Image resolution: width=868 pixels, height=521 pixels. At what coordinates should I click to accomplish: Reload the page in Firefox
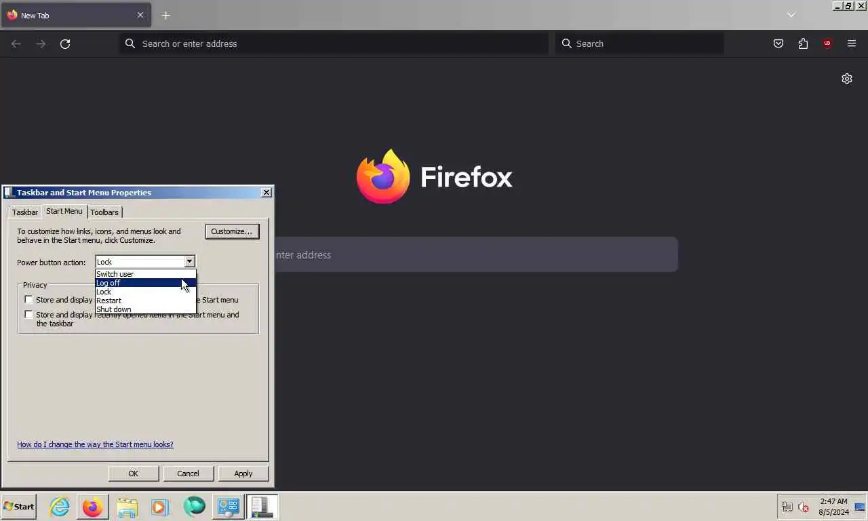click(65, 43)
